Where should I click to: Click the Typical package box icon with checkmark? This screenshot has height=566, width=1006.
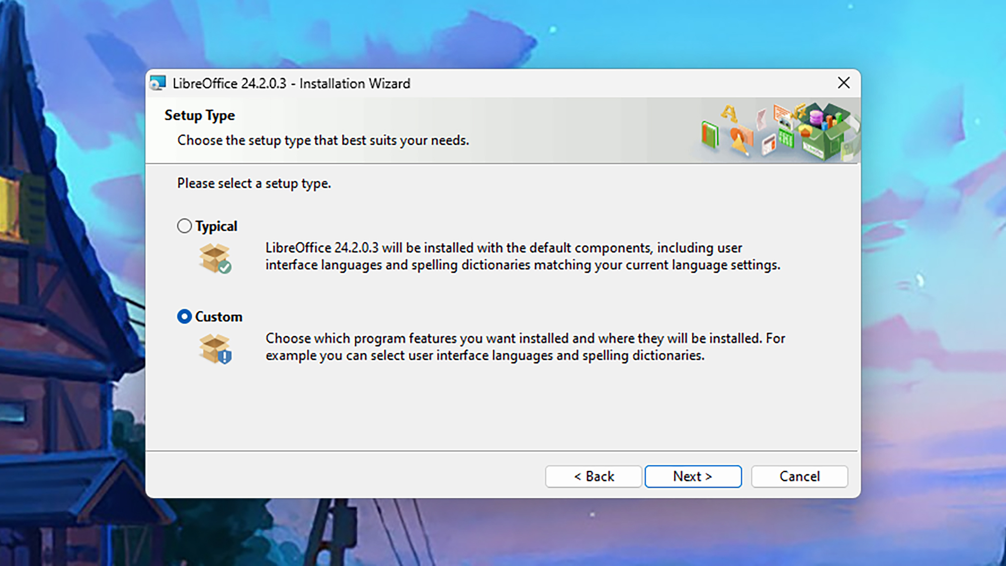[x=215, y=259]
